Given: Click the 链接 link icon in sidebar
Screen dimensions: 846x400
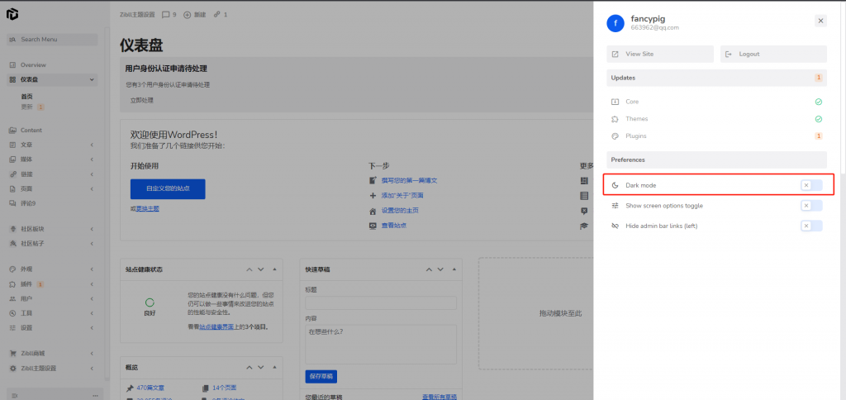Looking at the screenshot, I should 12,174.
